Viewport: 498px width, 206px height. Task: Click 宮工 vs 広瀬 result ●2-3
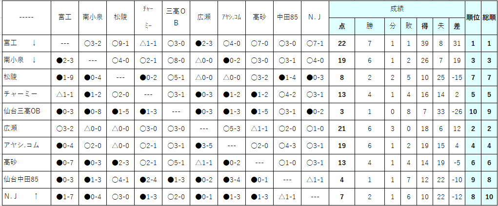point(203,43)
